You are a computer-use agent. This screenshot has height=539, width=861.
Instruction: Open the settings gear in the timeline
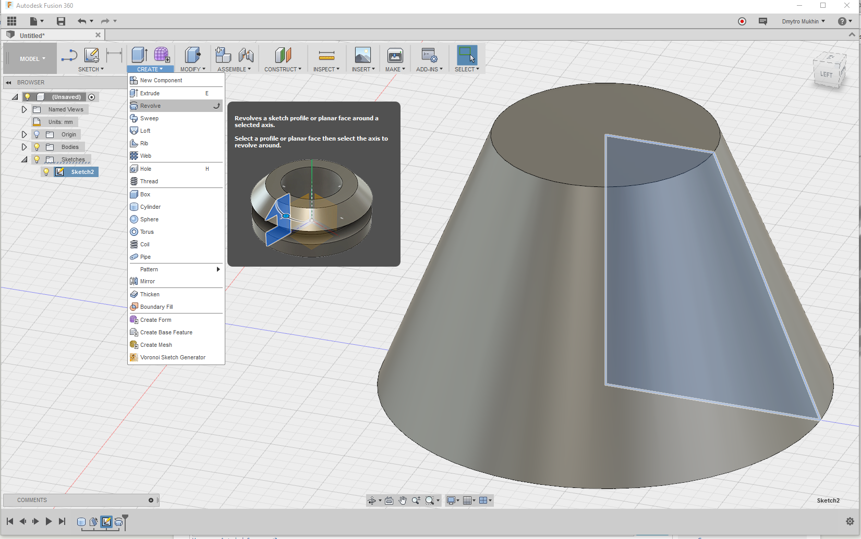[x=850, y=521]
